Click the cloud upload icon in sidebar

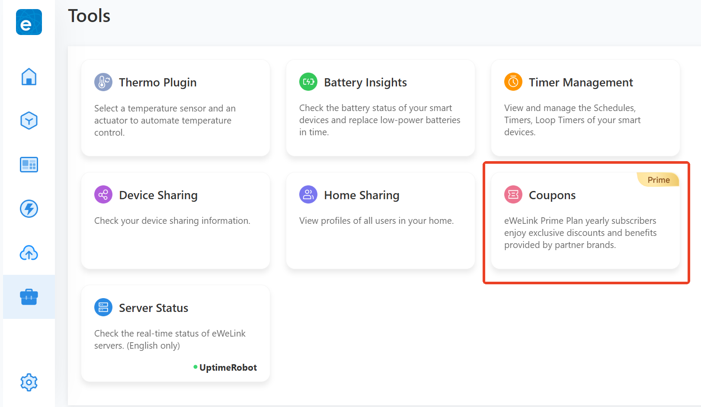[x=29, y=253]
